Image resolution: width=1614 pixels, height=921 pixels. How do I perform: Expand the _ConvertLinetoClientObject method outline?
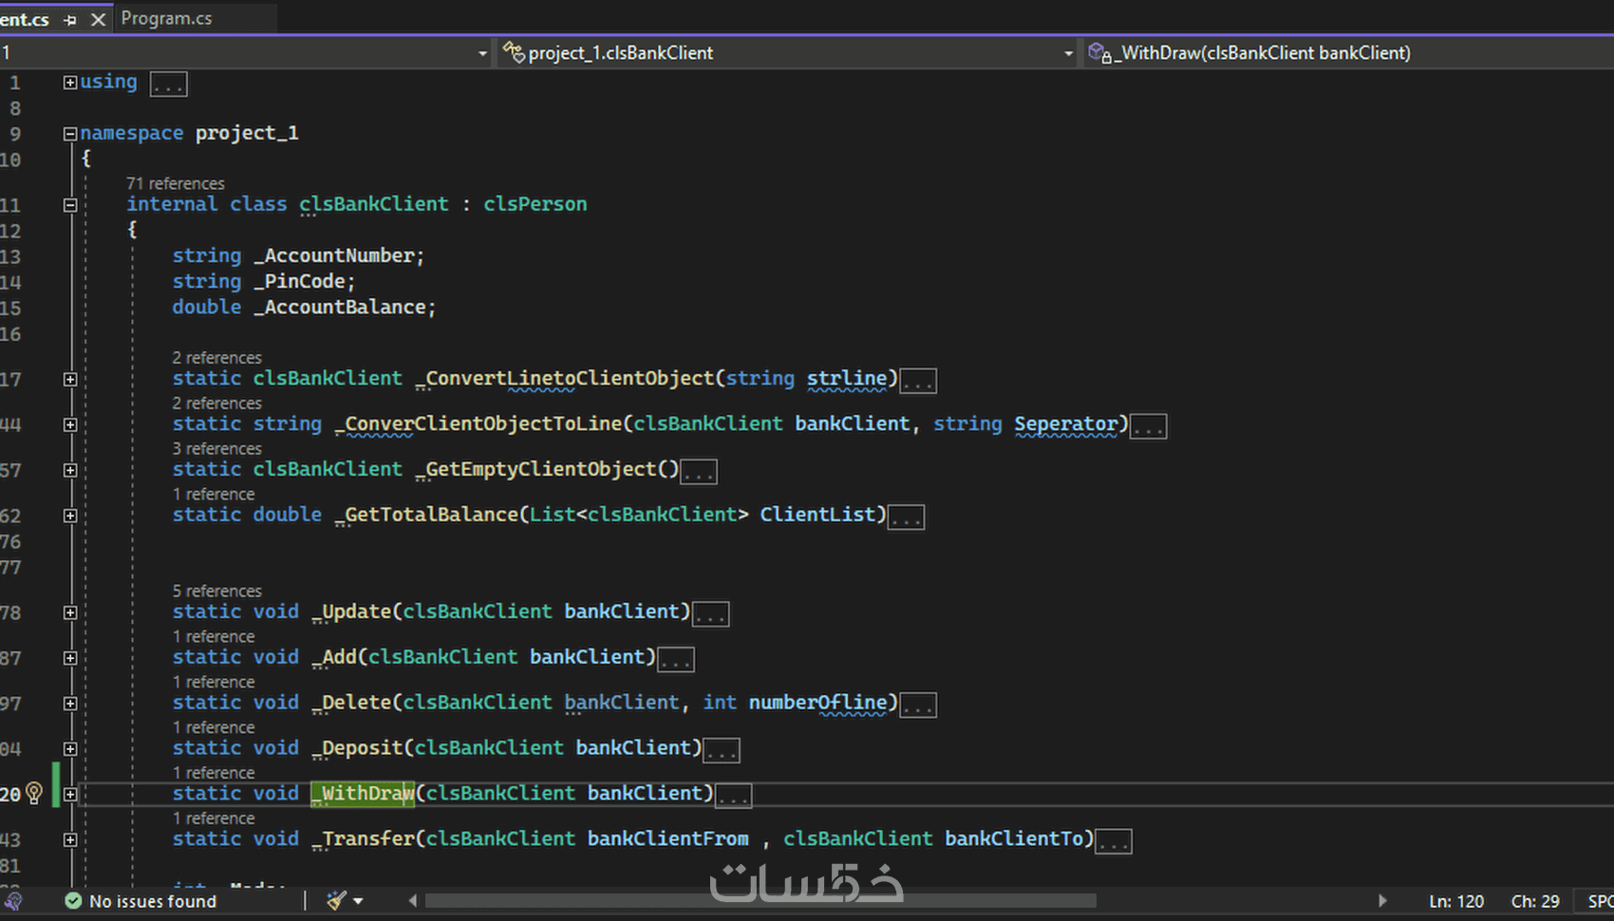pos(70,380)
